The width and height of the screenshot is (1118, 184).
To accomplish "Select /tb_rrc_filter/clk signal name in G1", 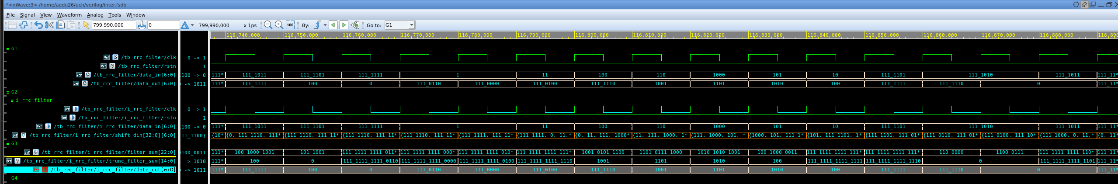I will coord(149,57).
